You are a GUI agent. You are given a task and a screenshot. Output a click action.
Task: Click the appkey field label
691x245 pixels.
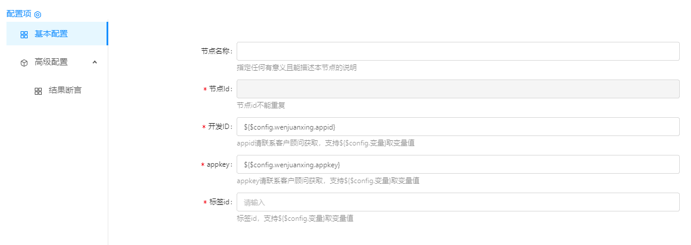pyautogui.click(x=221, y=164)
